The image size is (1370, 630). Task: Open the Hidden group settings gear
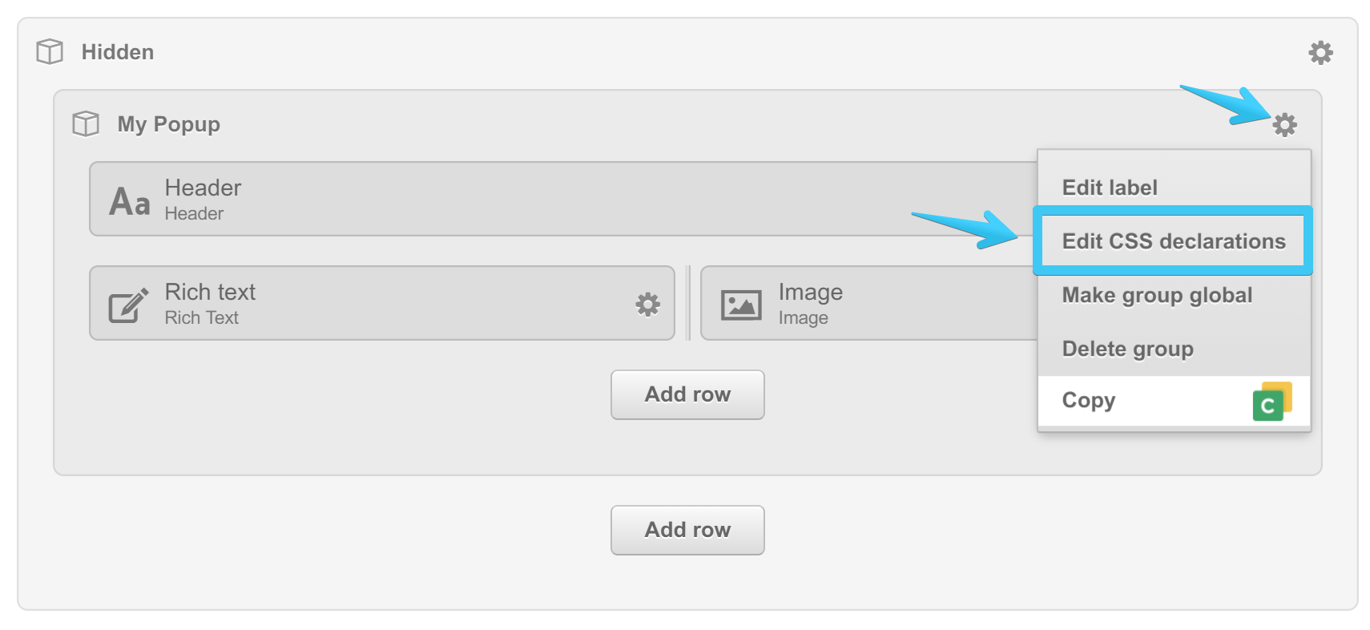coord(1320,53)
